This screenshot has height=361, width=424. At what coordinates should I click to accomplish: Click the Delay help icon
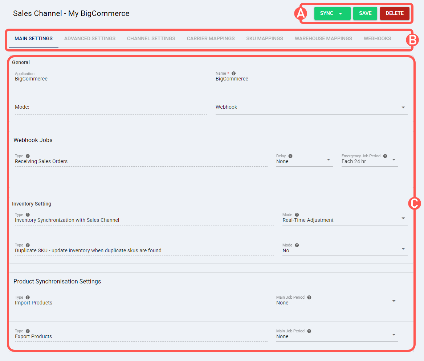coord(290,156)
